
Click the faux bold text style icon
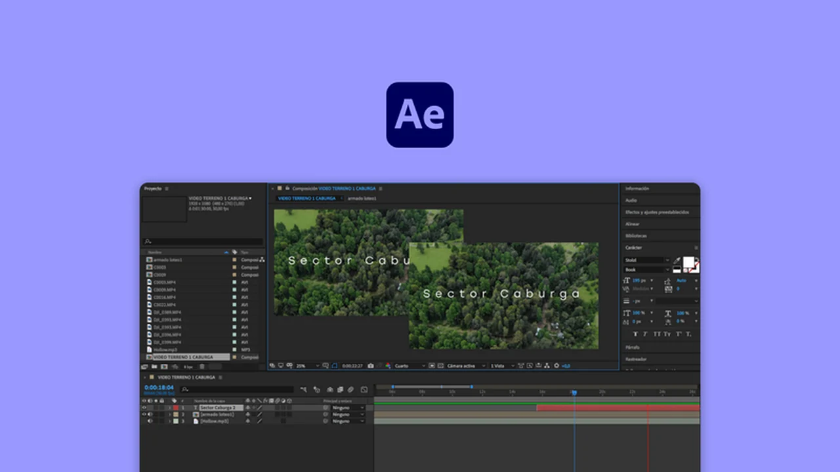click(x=635, y=334)
